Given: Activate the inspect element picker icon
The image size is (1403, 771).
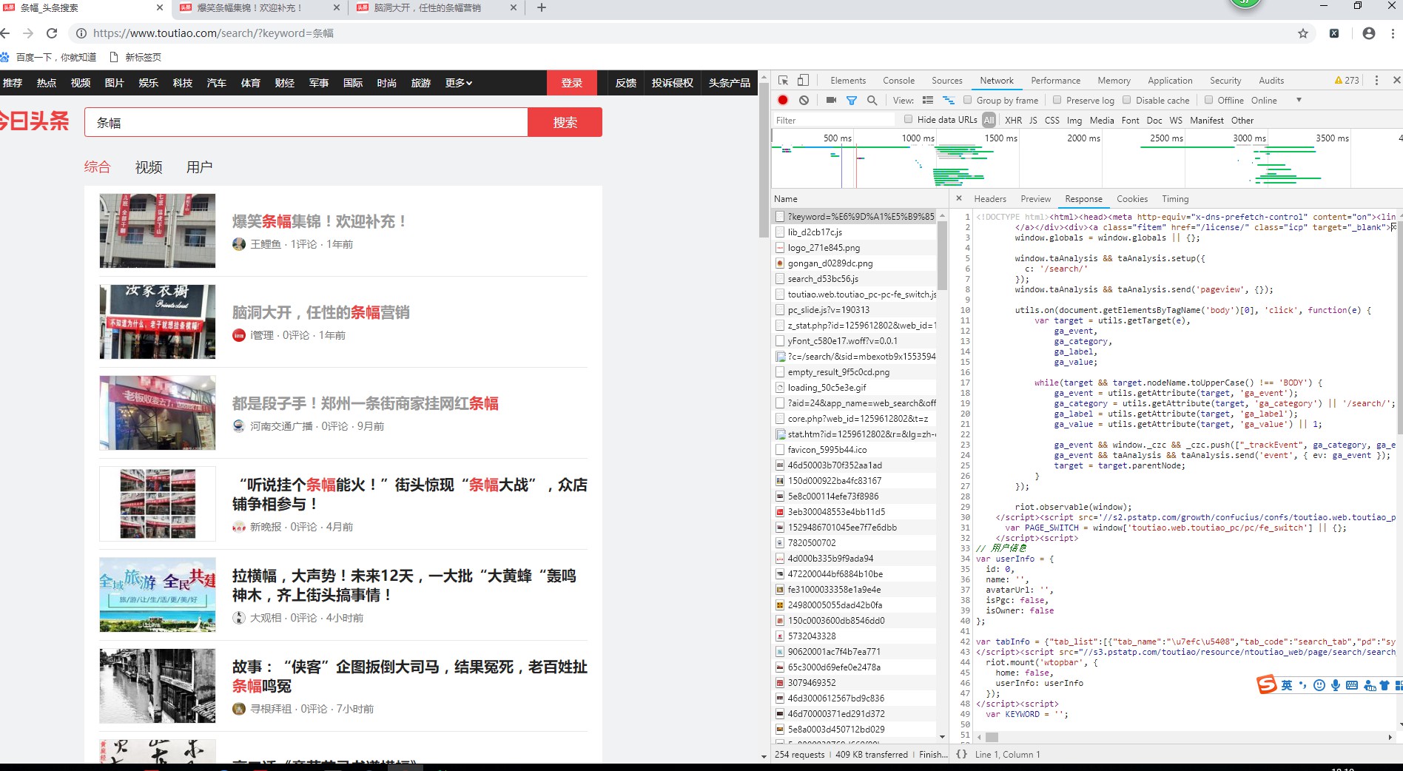Looking at the screenshot, I should tap(784, 80).
